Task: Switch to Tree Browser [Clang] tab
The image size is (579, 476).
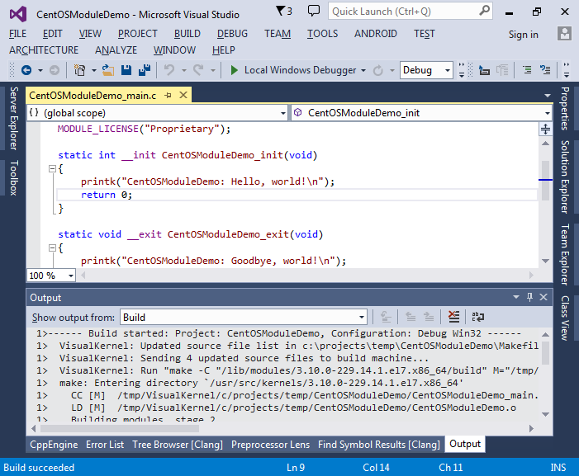Action: [178, 445]
